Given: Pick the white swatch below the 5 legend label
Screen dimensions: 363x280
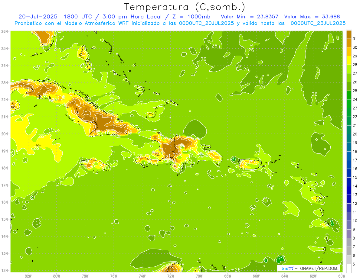Looking at the screenshot, I should 349,268.
